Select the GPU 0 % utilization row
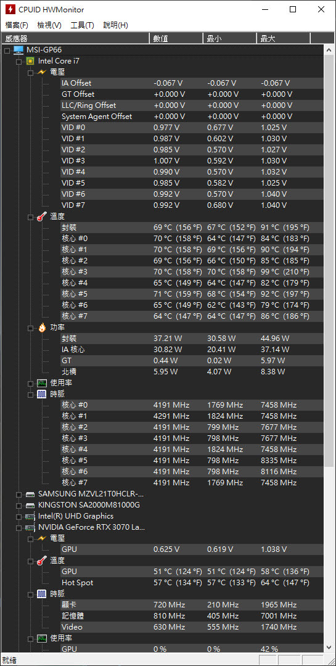 [x=192, y=648]
